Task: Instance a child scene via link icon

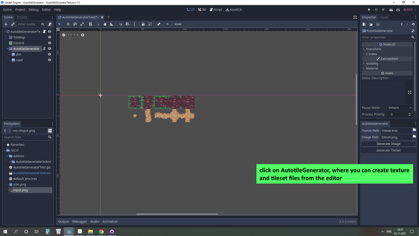Action: click(x=12, y=24)
